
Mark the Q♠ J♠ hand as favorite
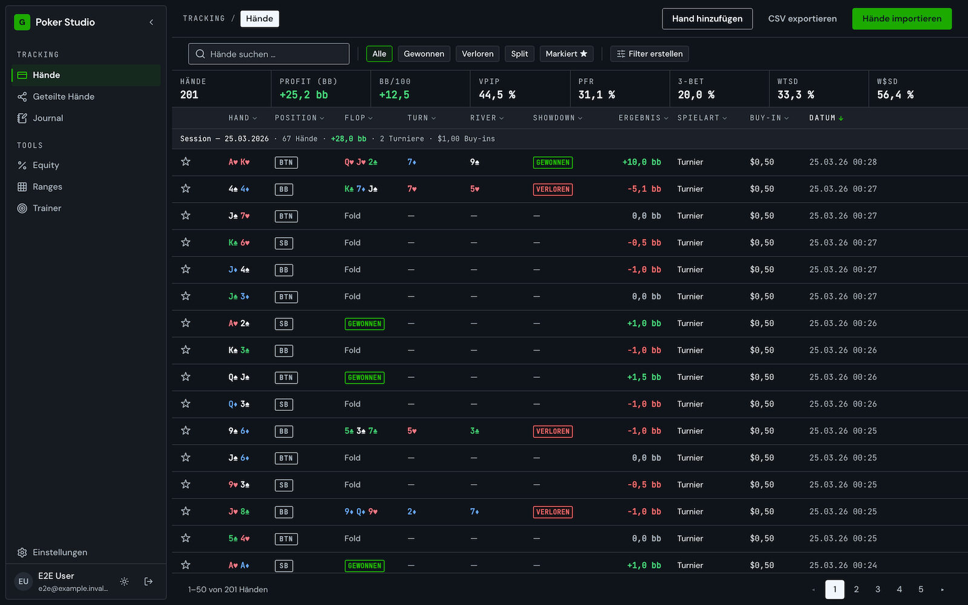pyautogui.click(x=186, y=377)
